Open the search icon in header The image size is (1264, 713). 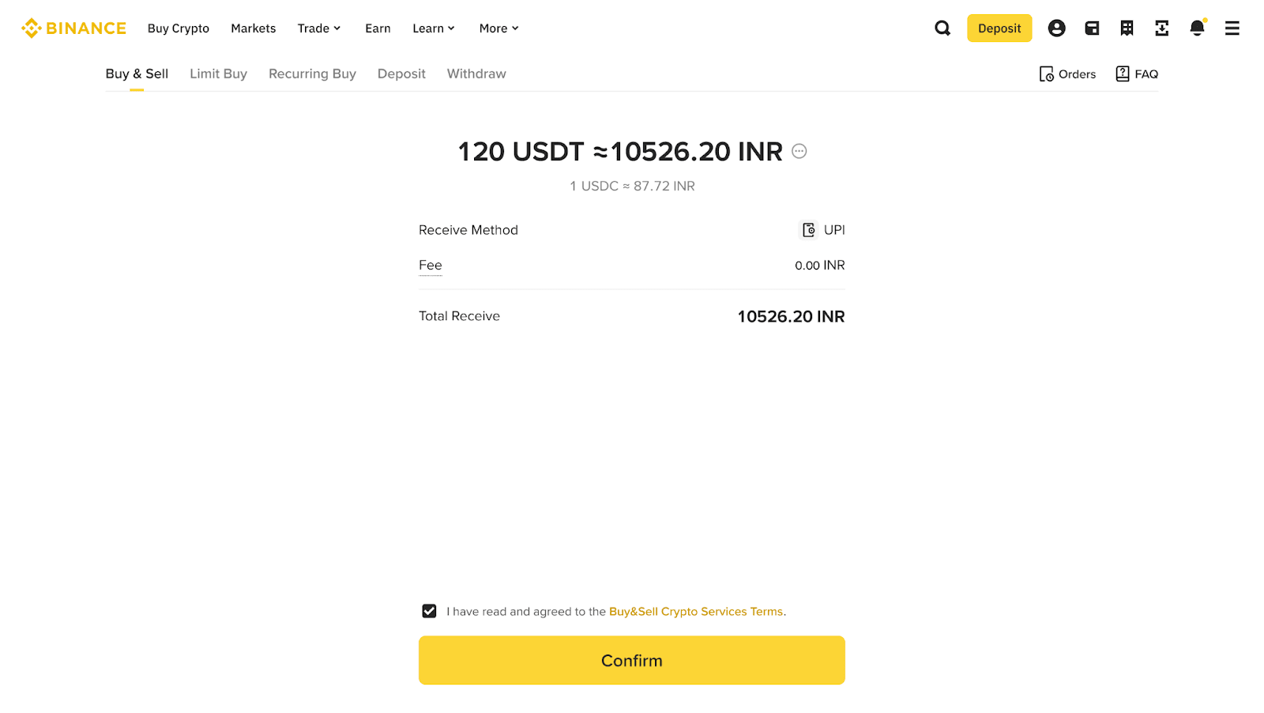[x=942, y=28]
